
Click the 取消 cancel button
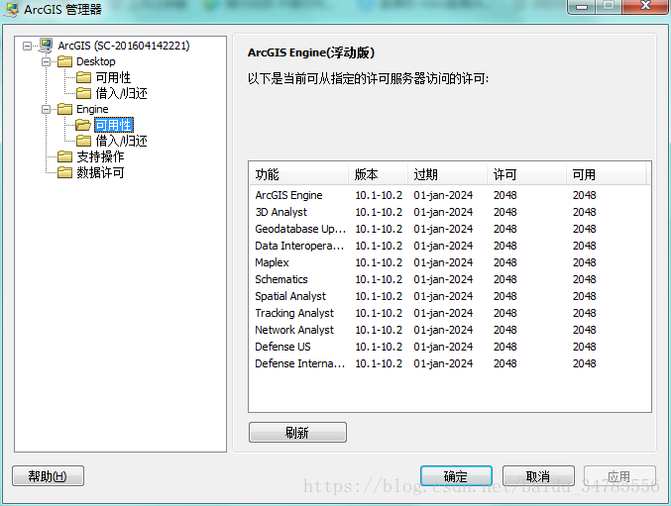pos(538,476)
